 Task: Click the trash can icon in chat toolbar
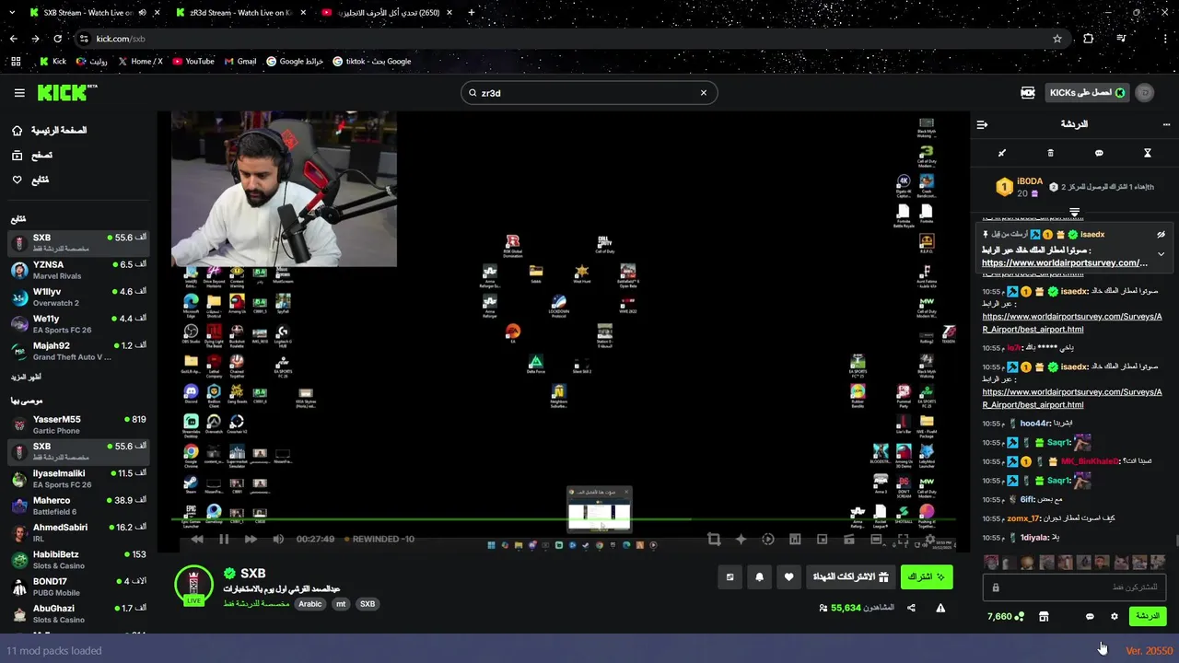pyautogui.click(x=1050, y=153)
